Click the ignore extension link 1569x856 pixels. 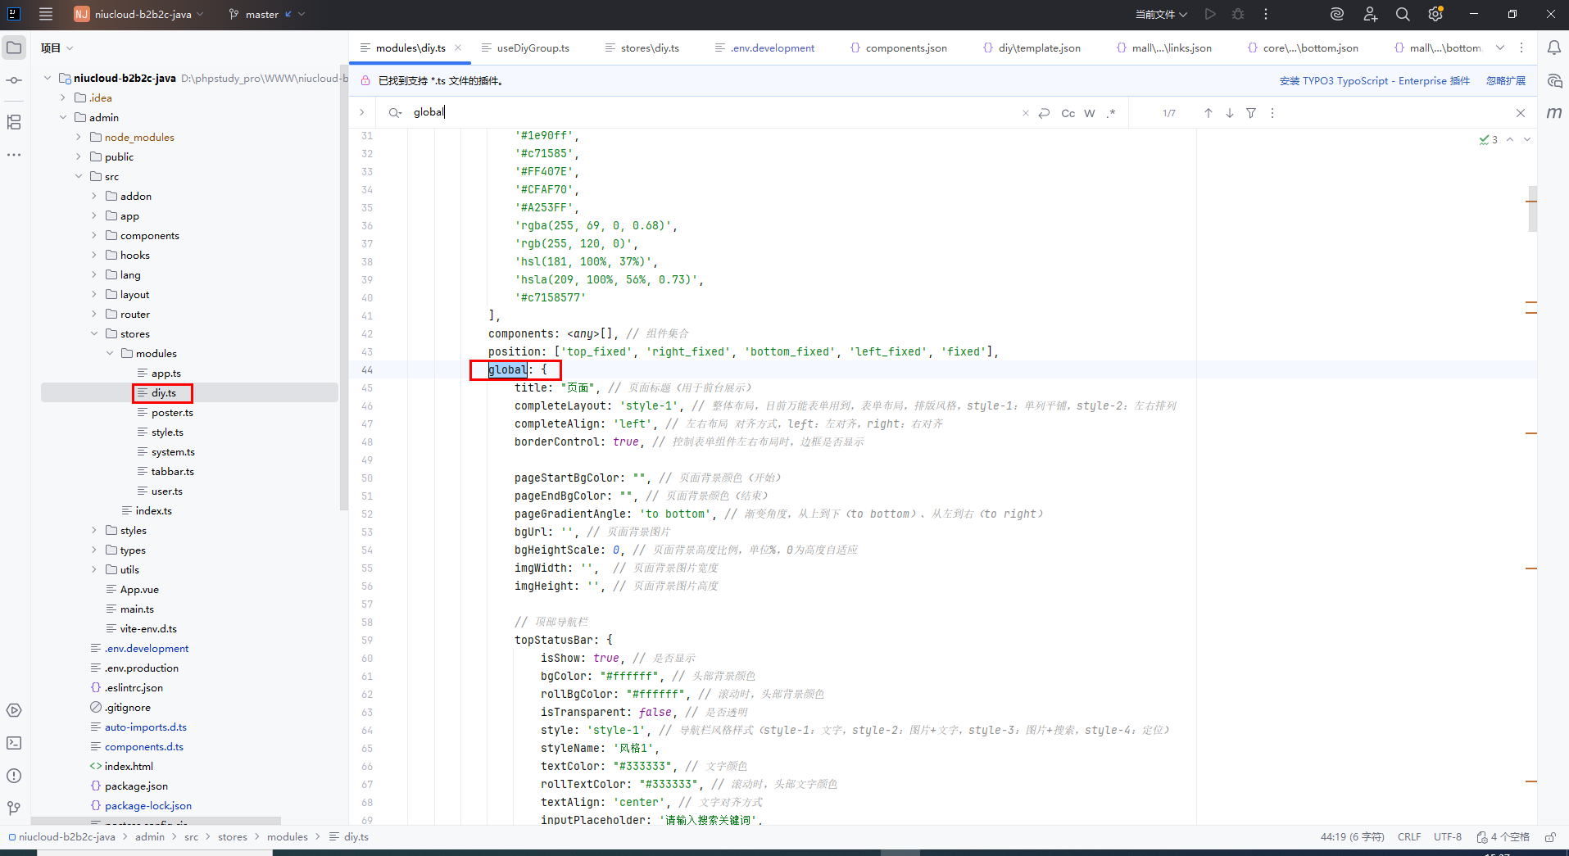click(1506, 81)
